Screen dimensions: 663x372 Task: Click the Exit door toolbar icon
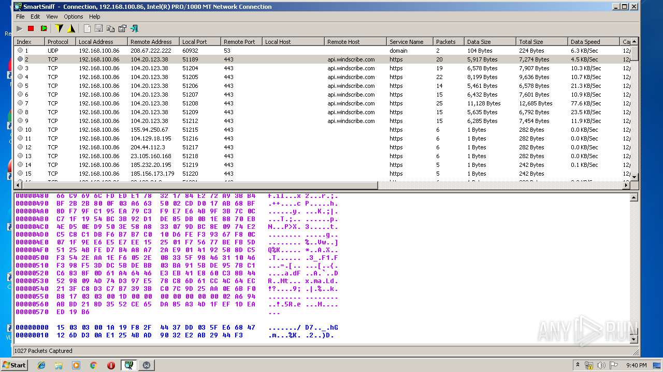[134, 28]
